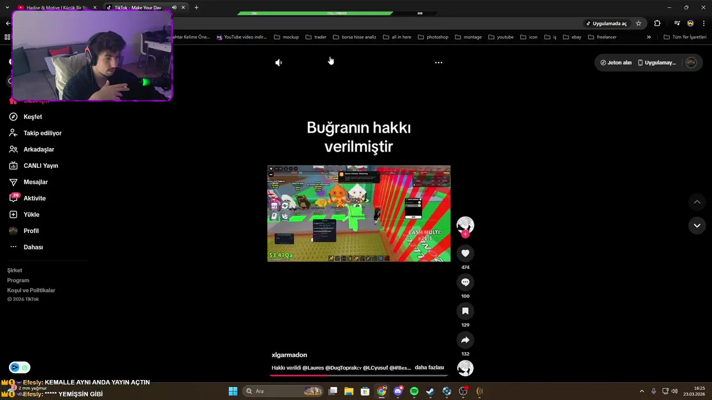The height and width of the screenshot is (400, 712).
Task: Open Microsoft Store from the taskbar
Action: click(x=365, y=391)
